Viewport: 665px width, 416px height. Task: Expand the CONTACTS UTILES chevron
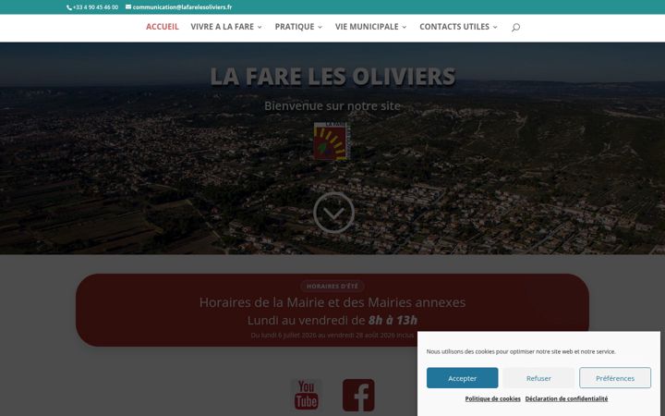(495, 27)
